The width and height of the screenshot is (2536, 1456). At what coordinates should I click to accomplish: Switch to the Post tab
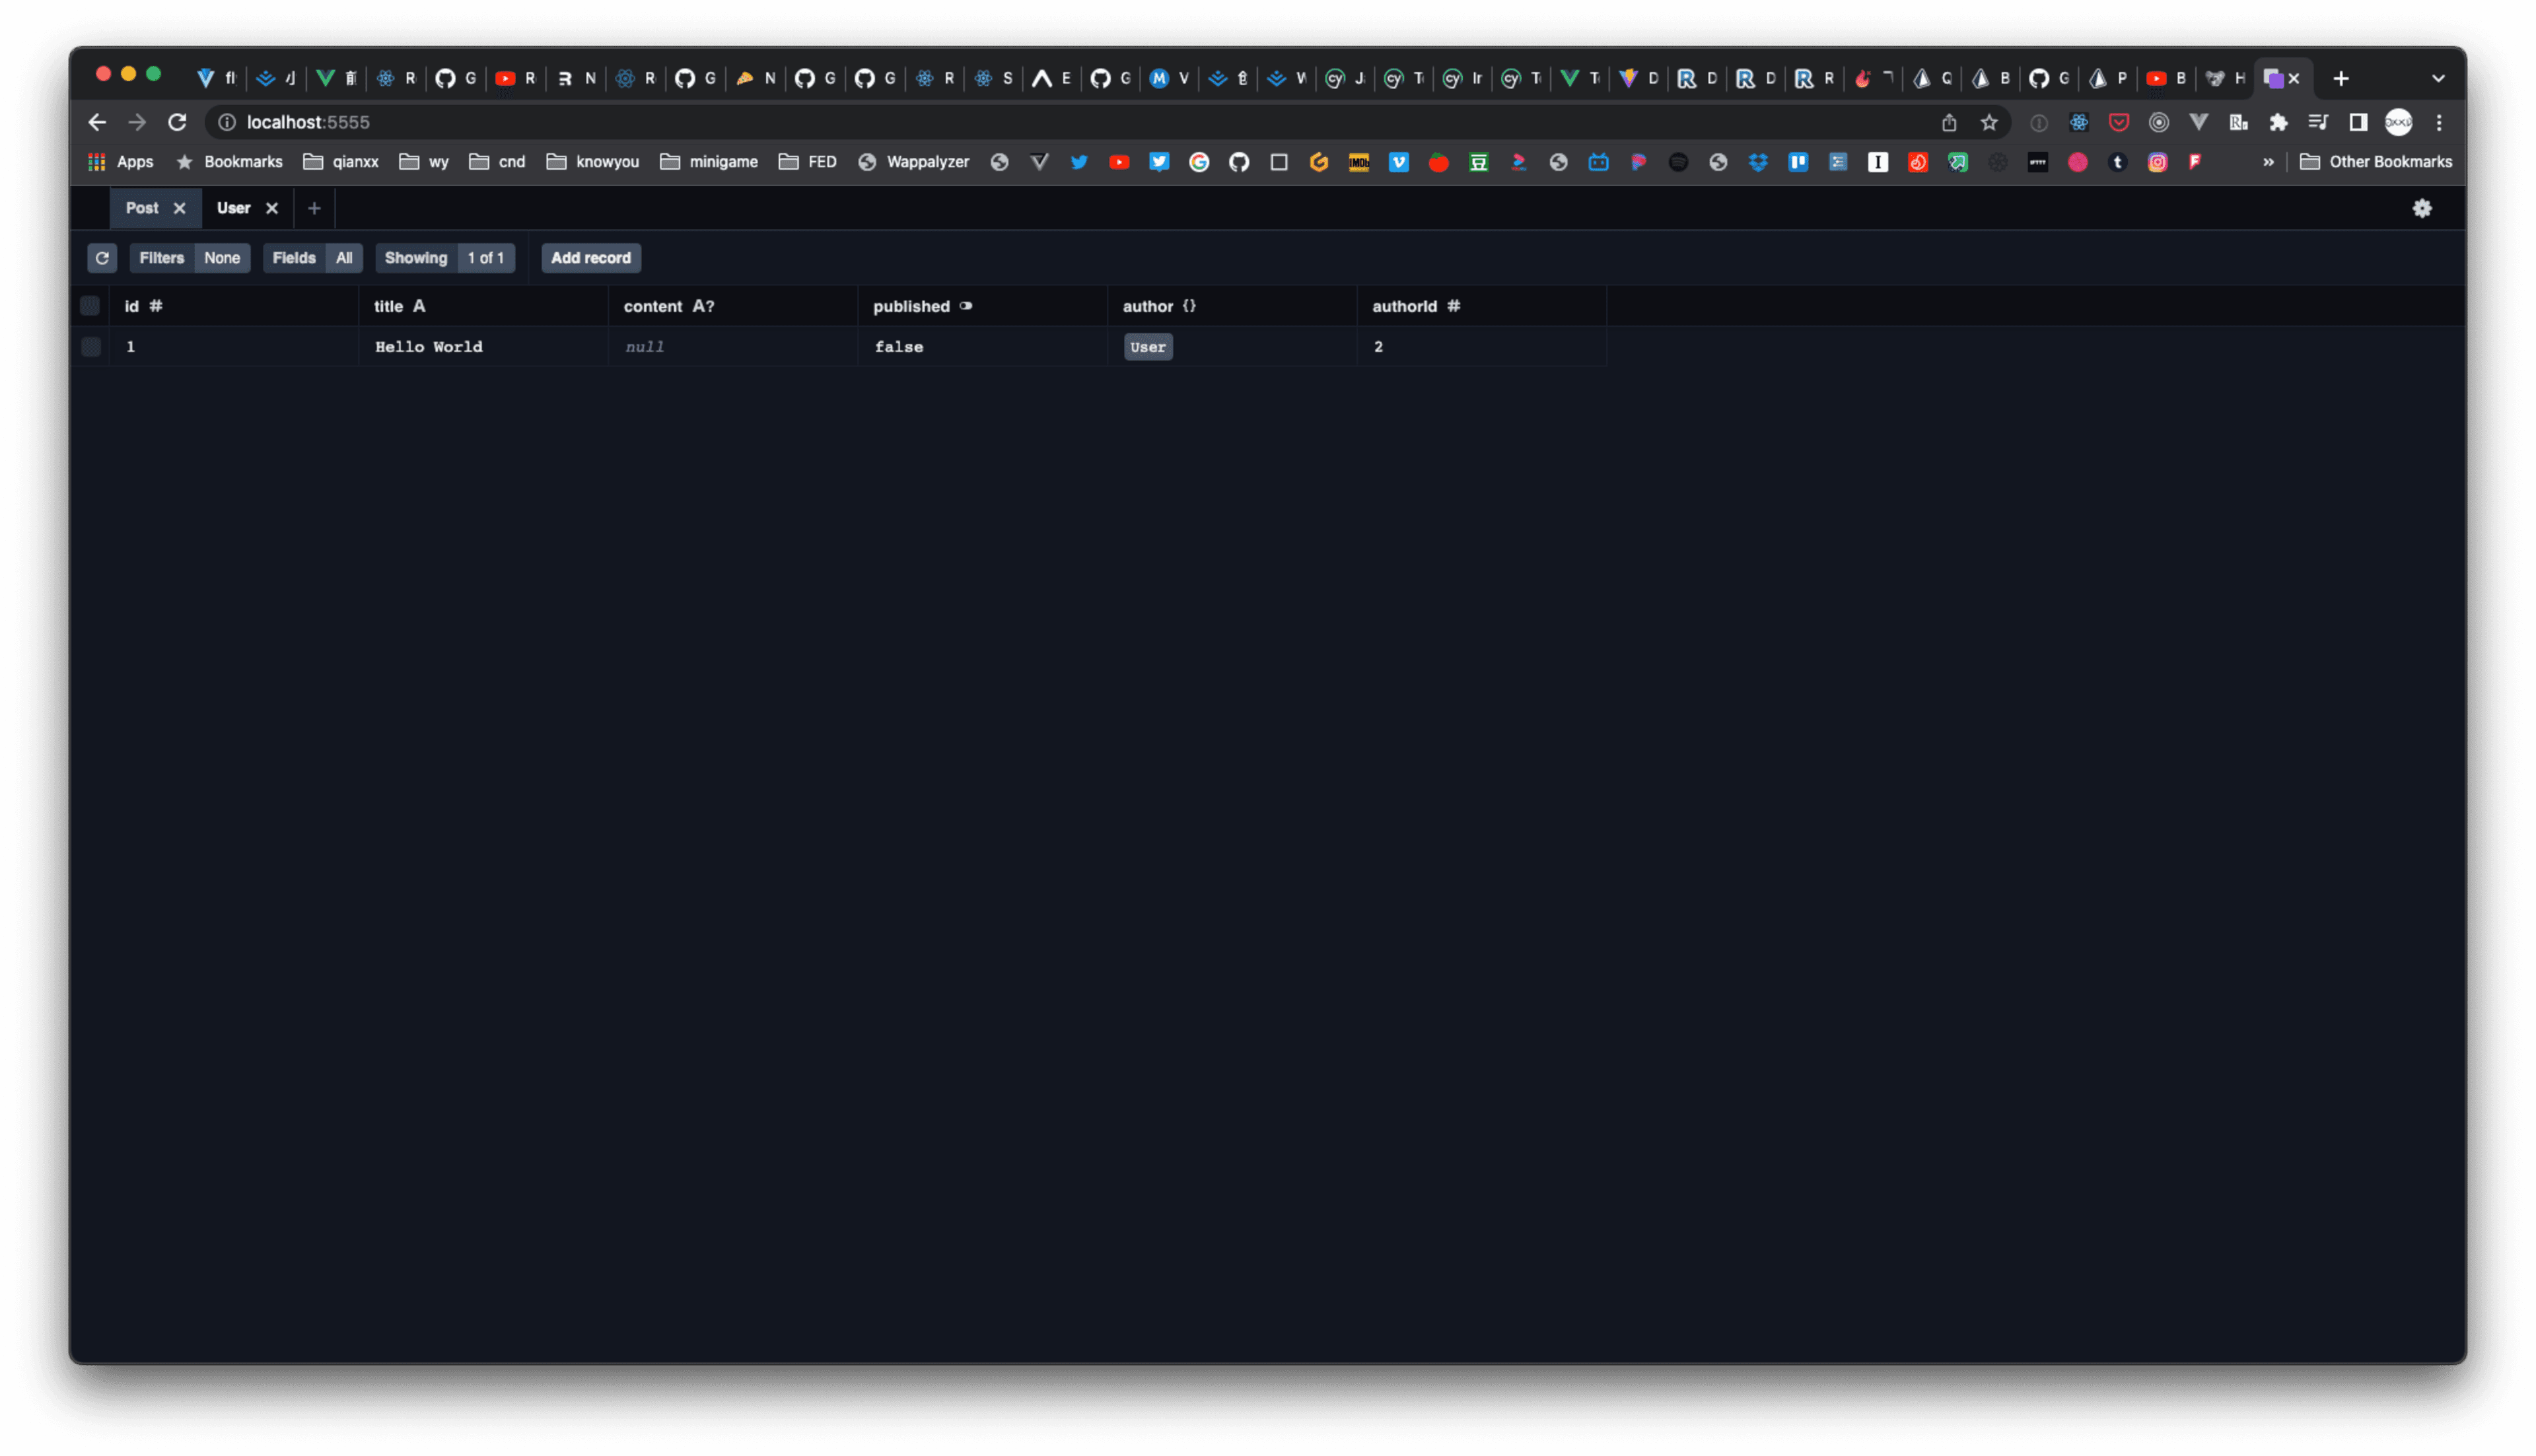click(141, 208)
